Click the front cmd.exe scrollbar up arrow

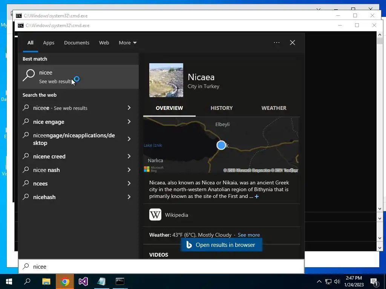[x=380, y=35]
